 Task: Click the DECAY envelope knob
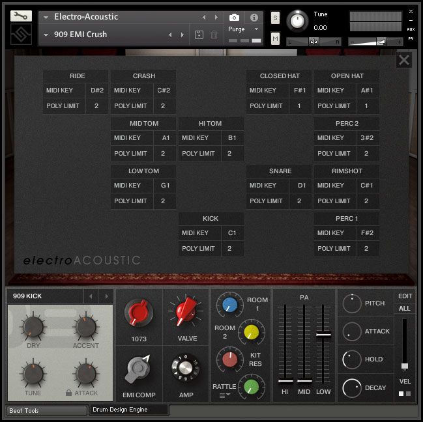[x=352, y=388]
